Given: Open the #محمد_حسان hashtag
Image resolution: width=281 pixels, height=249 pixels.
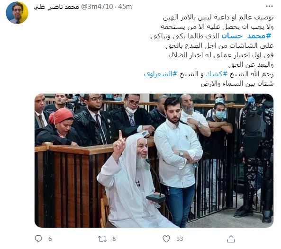Looking at the screenshot, I should pyautogui.click(x=246, y=36).
